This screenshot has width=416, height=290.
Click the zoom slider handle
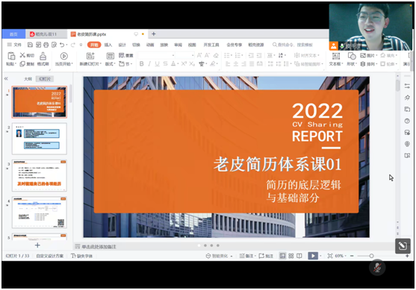click(x=371, y=256)
